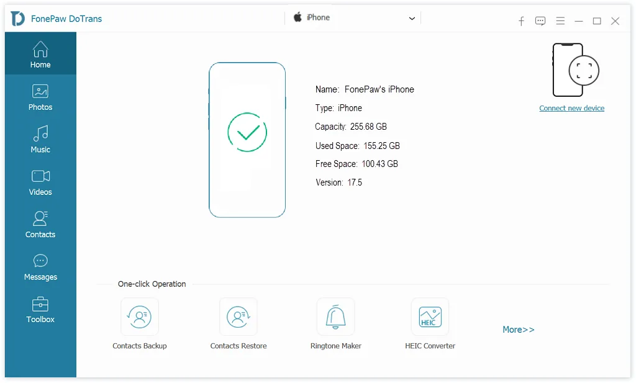Click More to see additional operations
Image resolution: width=636 pixels, height=383 pixels.
[518, 330]
